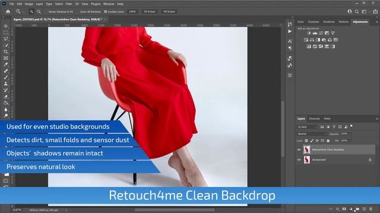Open the Adjustments panel menu
Viewport: 380px width, 213px height.
point(376,22)
